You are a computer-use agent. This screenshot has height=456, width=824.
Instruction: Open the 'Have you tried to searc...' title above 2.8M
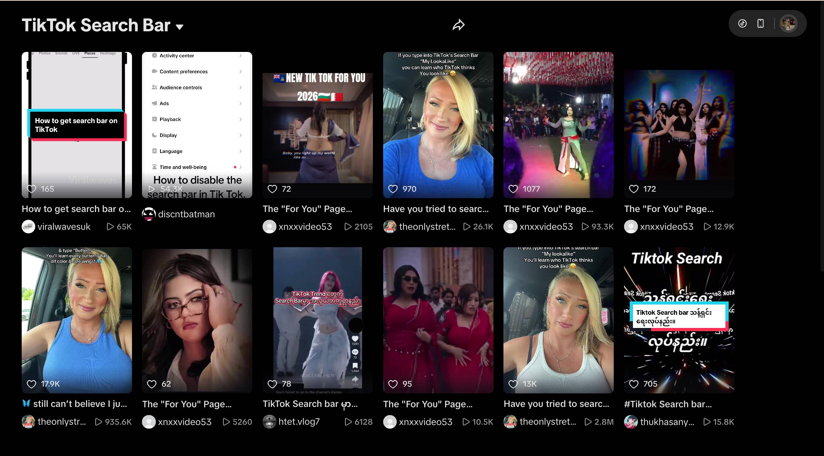pyautogui.click(x=556, y=404)
